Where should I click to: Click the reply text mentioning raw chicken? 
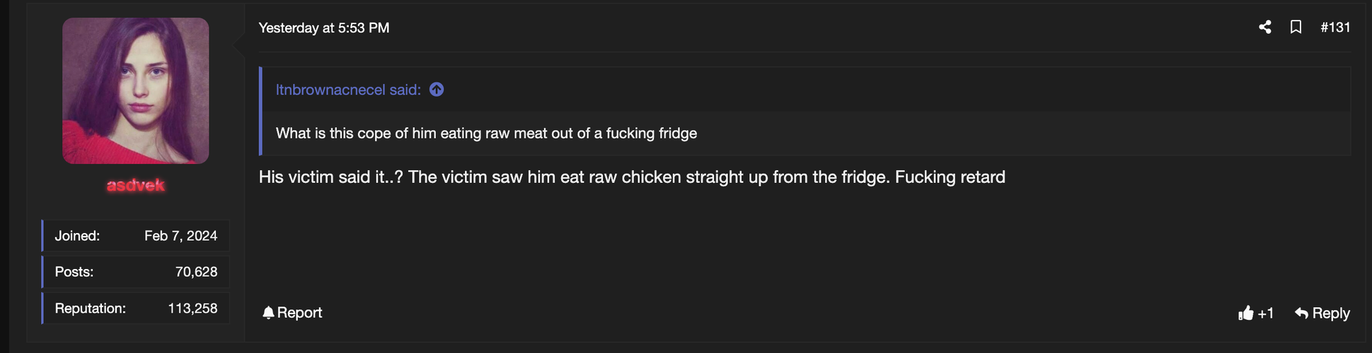coord(631,177)
